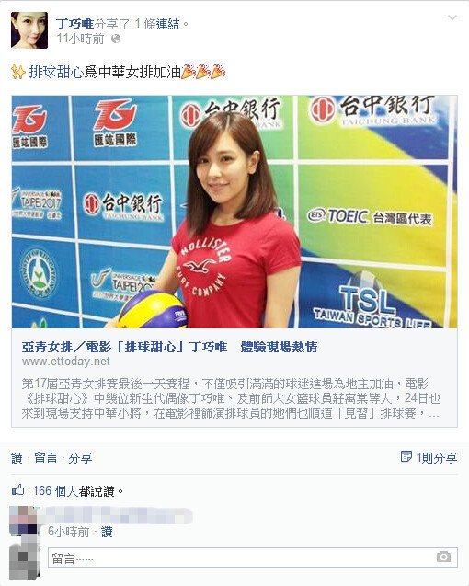
Task: Click the 連結 shared link text
Action: tap(167, 24)
